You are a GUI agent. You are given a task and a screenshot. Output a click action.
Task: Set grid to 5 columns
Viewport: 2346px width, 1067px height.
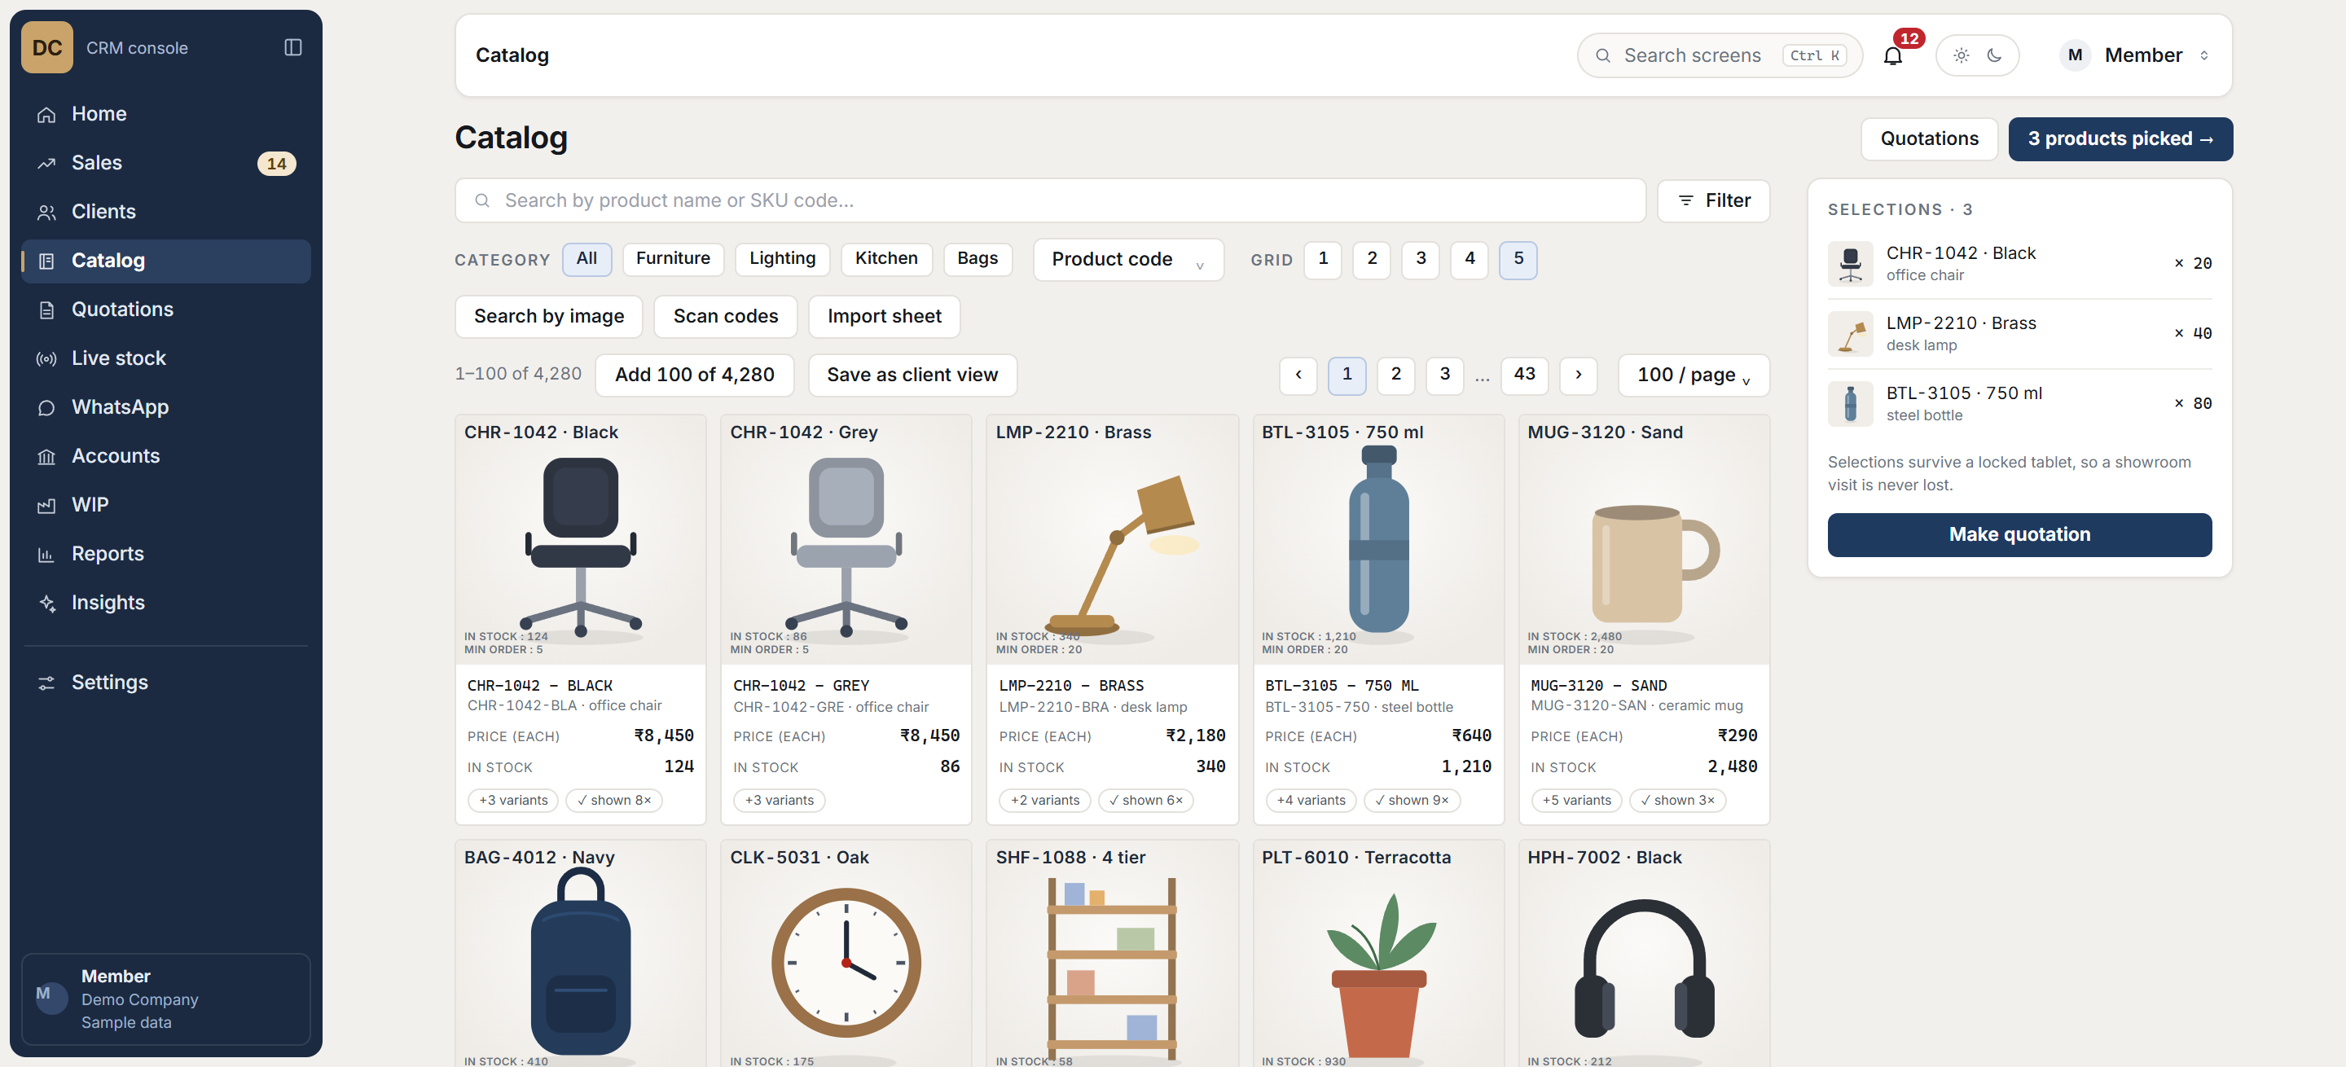point(1518,260)
